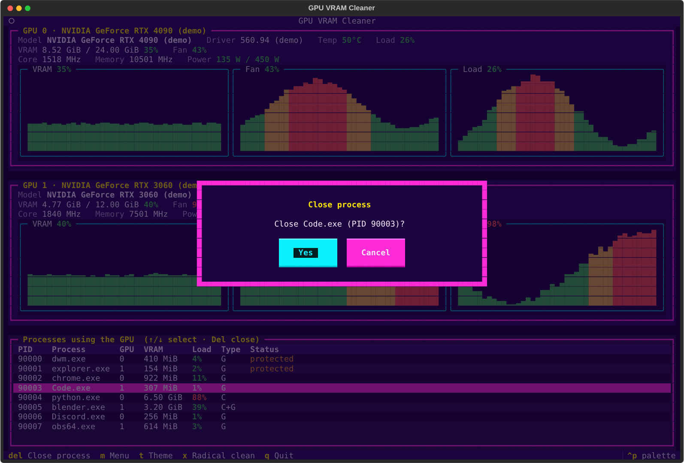684x463 pixels.
Task: Select the explorer.exe process row
Action: pos(342,369)
